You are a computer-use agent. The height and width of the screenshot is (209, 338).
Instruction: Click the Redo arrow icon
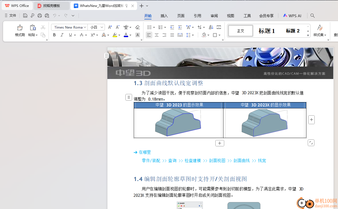[66, 16]
